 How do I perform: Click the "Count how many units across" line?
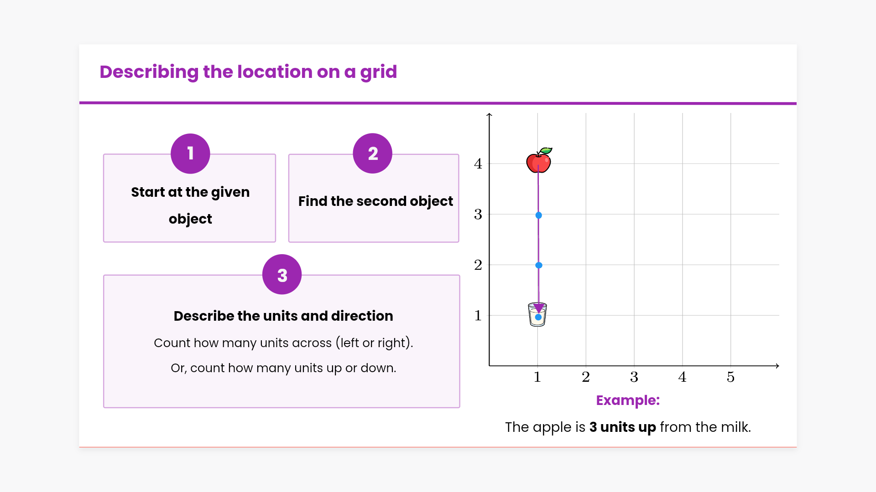pyautogui.click(x=283, y=343)
